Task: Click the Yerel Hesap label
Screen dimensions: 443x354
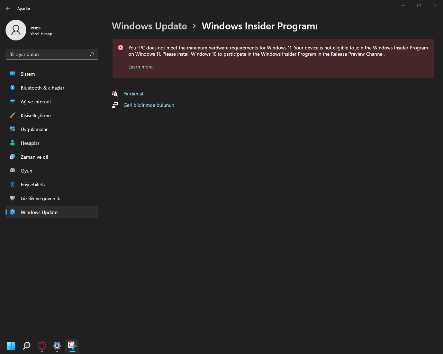Action: click(41, 34)
